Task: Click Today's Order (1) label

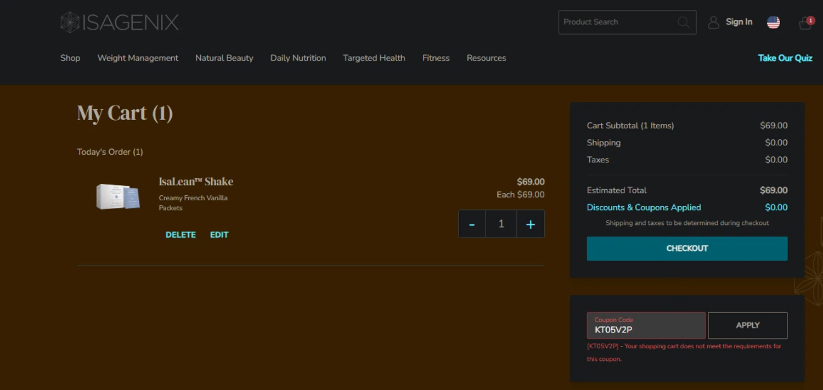Action: (110, 152)
